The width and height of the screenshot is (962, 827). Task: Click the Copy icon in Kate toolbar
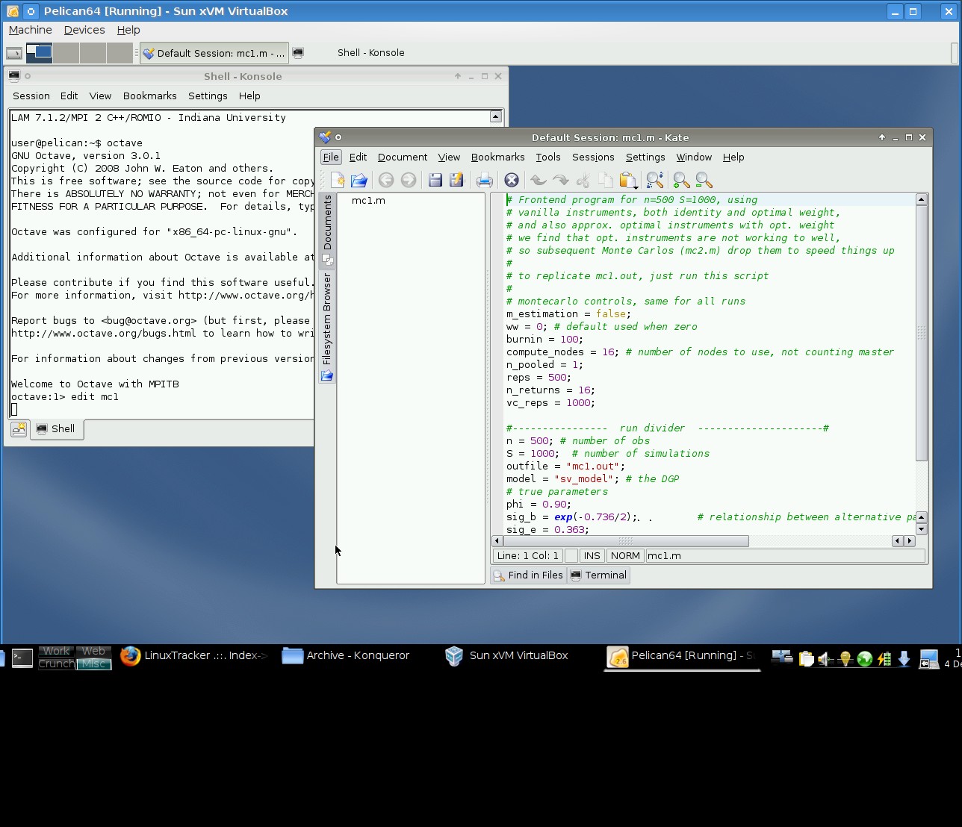coord(605,180)
